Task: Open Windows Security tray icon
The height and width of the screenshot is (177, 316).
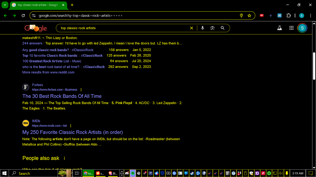Action: (251, 173)
